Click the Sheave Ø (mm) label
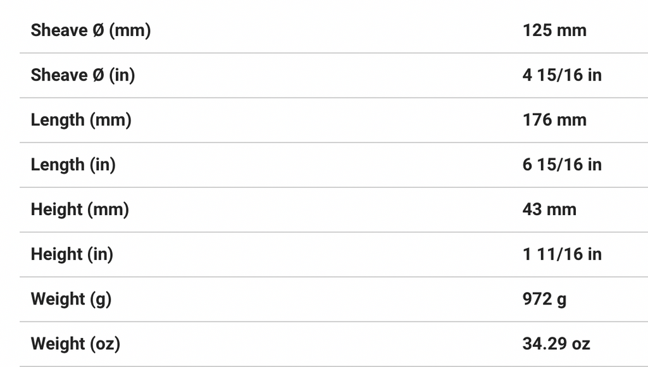648x367 pixels. coord(90,30)
